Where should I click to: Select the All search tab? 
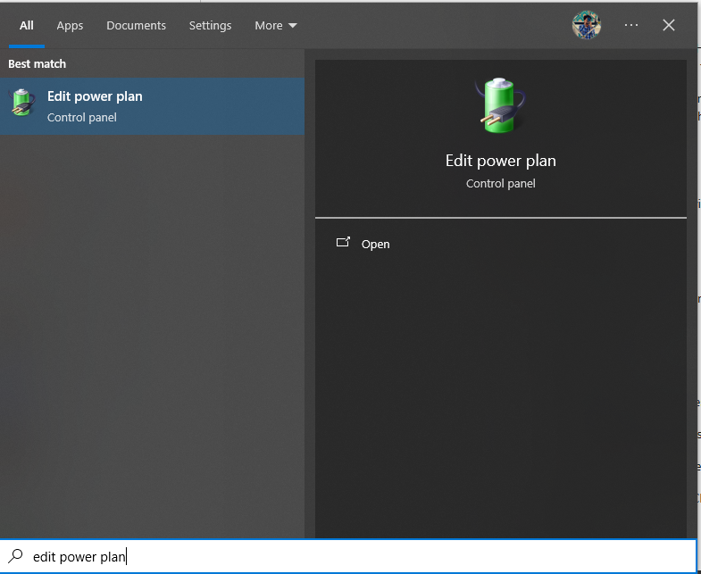[x=27, y=26]
